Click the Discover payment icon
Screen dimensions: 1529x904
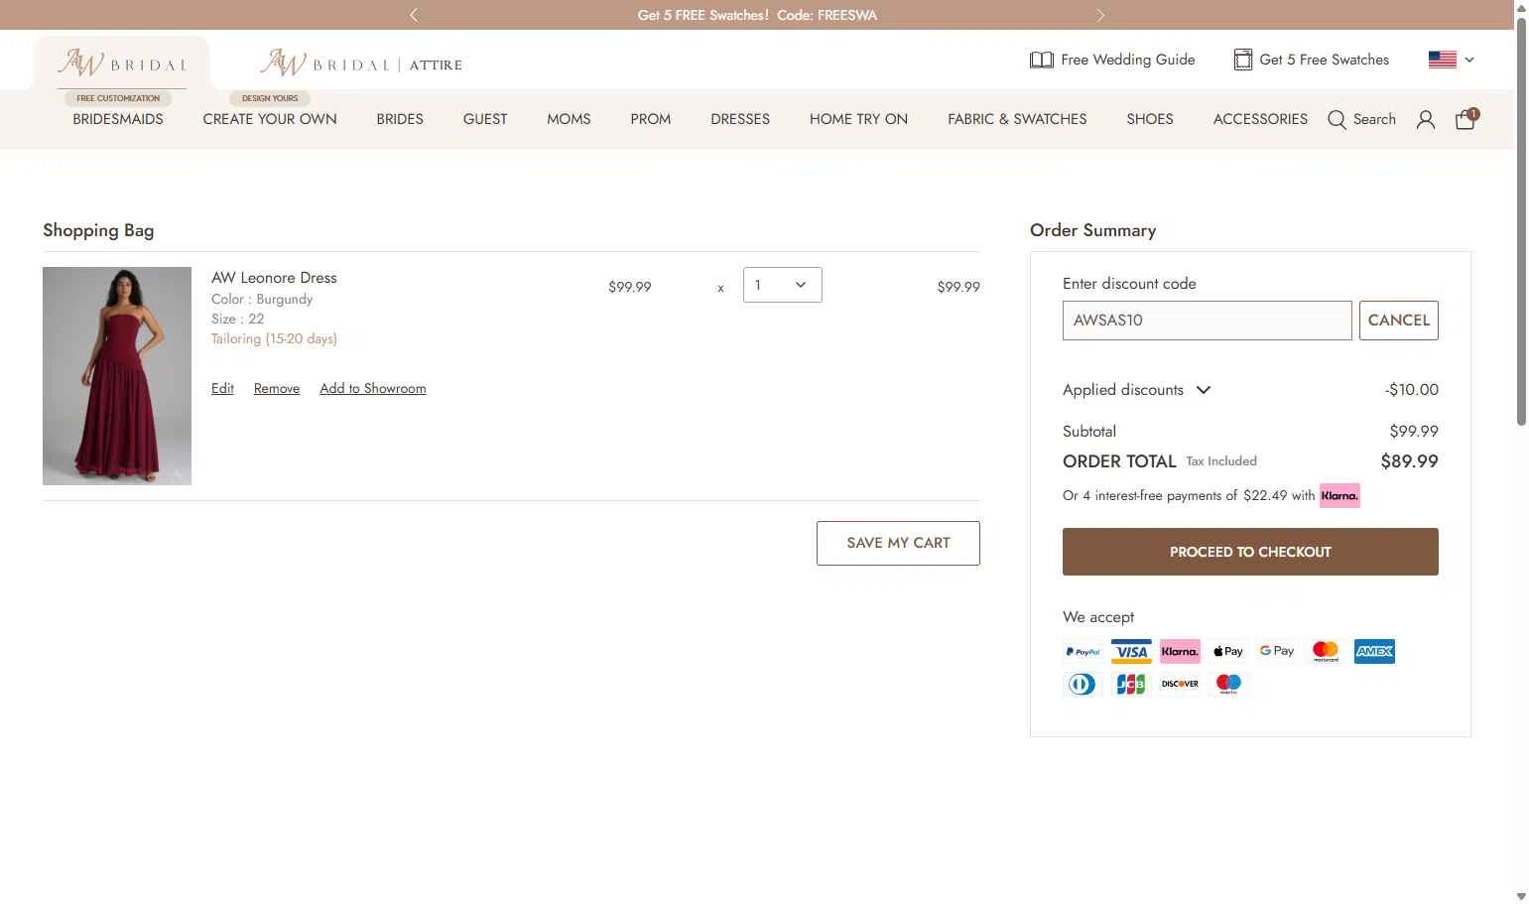tap(1180, 684)
